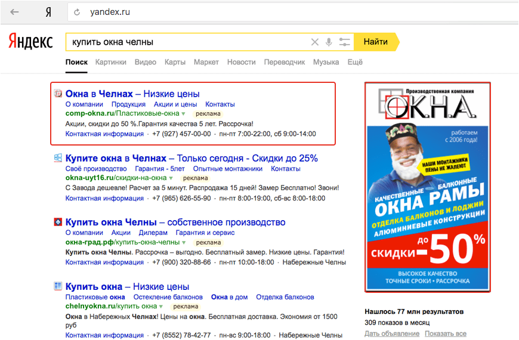Screen dimensions: 519x340
Task: Click the red favicon beside 'Купить окна Челны'
Action: click(58, 222)
